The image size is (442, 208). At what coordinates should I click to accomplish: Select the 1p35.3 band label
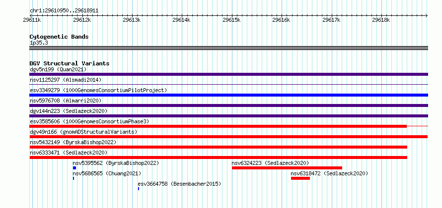(x=39, y=43)
